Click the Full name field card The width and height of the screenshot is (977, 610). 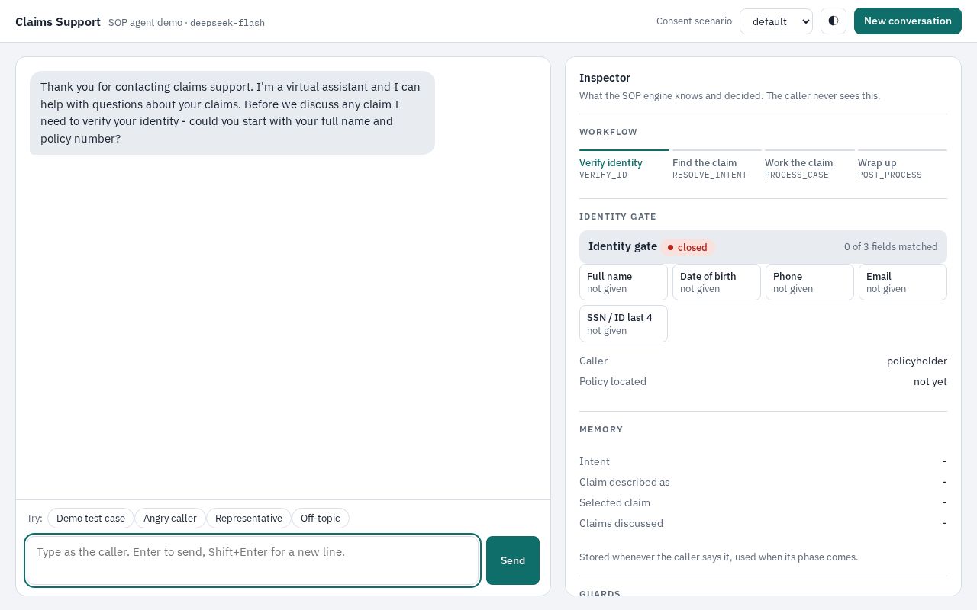coord(624,282)
